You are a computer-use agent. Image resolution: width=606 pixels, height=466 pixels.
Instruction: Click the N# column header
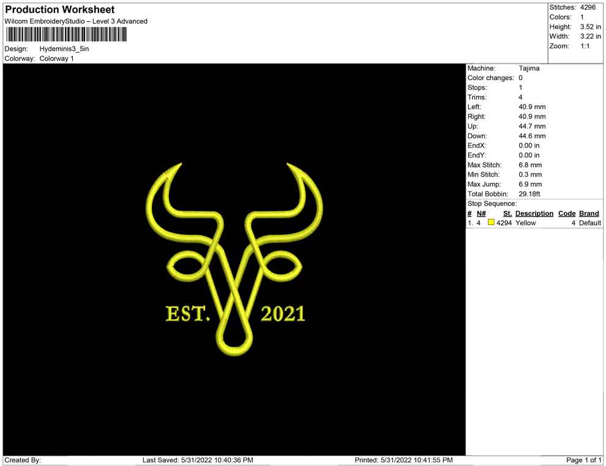tap(481, 213)
